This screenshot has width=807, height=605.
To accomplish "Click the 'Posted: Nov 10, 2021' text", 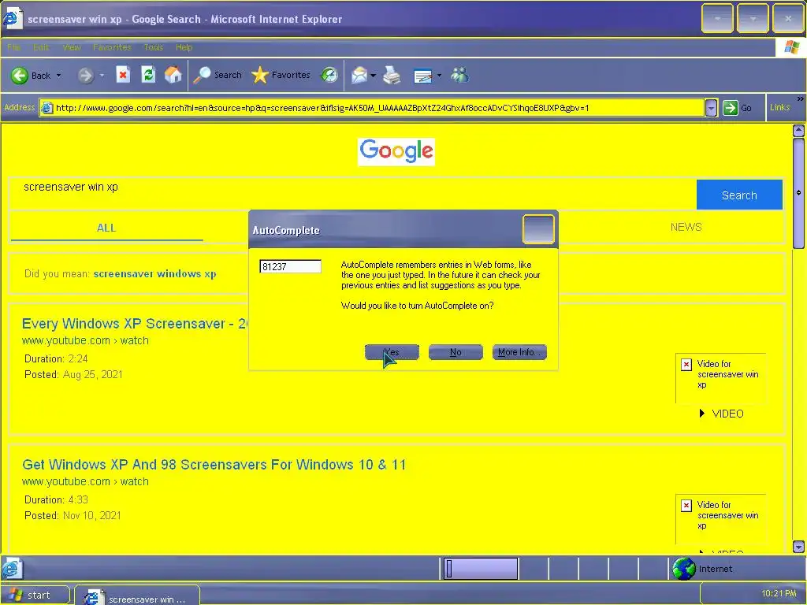I will tap(73, 515).
